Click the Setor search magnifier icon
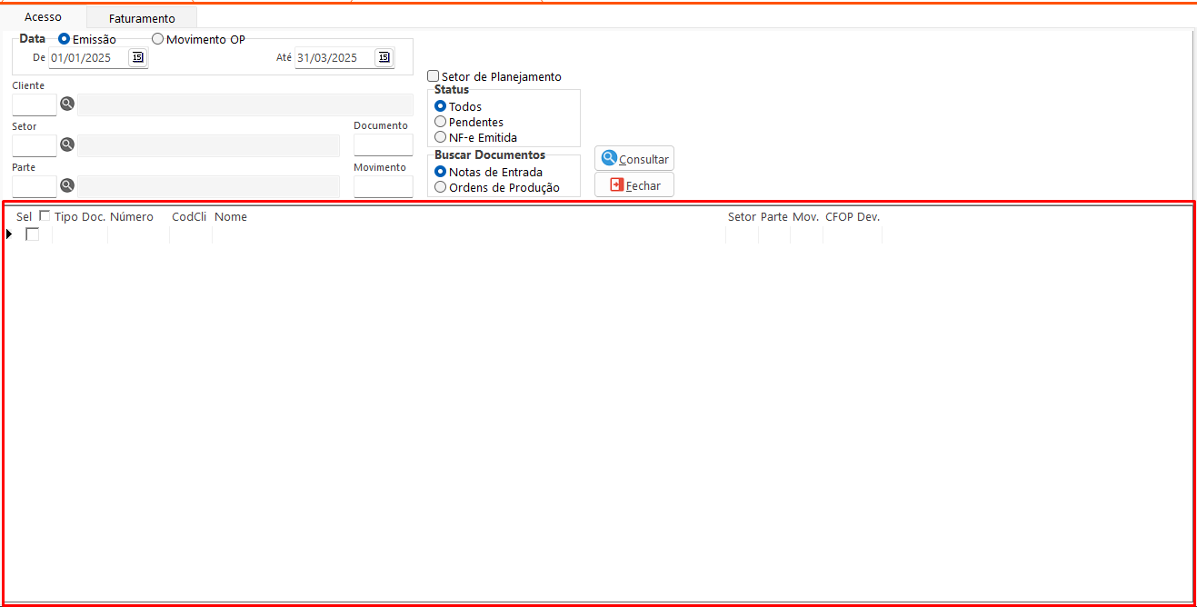The image size is (1197, 607). coord(67,144)
